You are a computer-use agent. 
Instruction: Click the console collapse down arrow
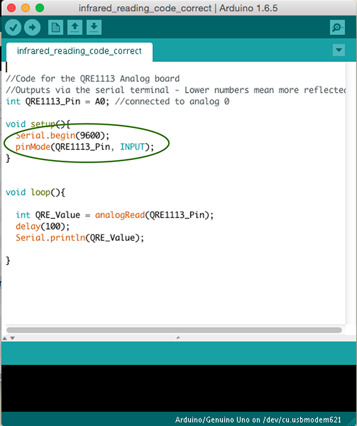coord(13,338)
